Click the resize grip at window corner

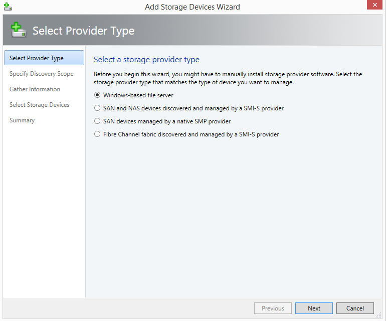[380, 315]
